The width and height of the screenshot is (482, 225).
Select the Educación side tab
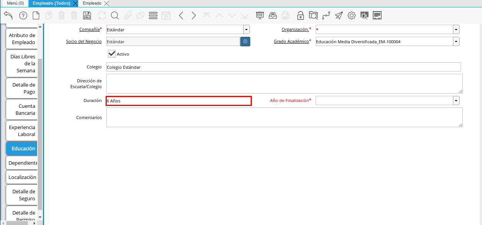pyautogui.click(x=22, y=148)
